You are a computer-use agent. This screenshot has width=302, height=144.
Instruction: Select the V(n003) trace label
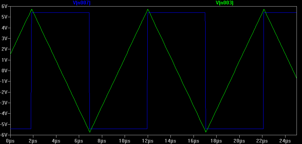[x=224, y=3]
